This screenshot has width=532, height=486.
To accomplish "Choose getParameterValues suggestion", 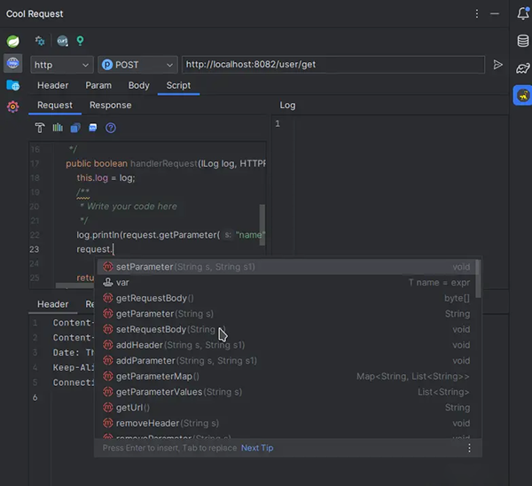I will [x=286, y=392].
